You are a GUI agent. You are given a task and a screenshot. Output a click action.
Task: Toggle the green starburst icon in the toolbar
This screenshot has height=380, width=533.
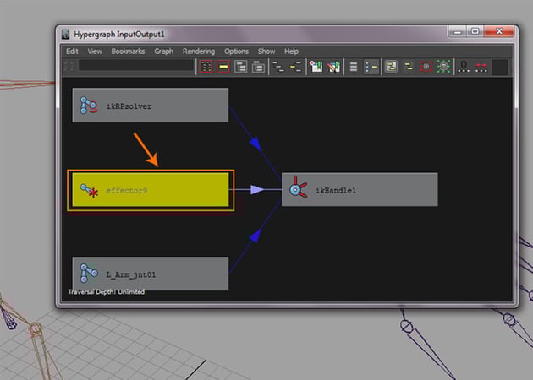(x=443, y=66)
